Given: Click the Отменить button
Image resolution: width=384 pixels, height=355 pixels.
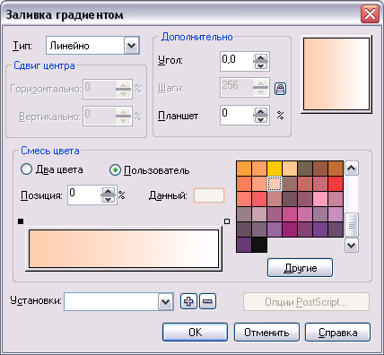Looking at the screenshot, I should (x=266, y=332).
